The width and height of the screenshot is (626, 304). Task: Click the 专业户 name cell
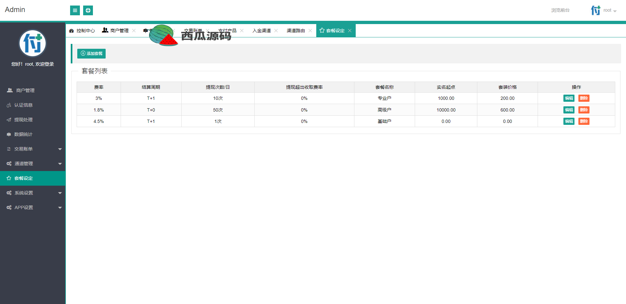tap(384, 98)
